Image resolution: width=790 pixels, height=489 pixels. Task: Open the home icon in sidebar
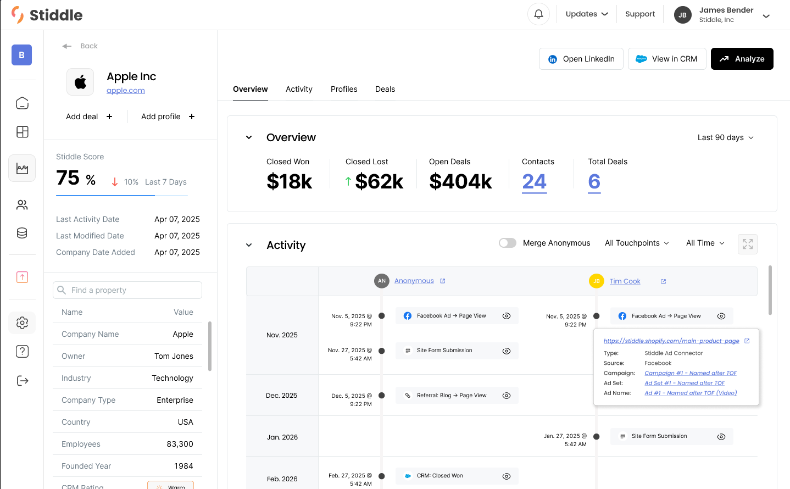click(x=22, y=103)
